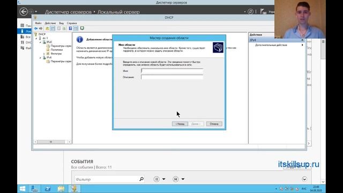343x193 pixels.
Task: Click the Фильтр search box in События
Action: tap(107, 179)
